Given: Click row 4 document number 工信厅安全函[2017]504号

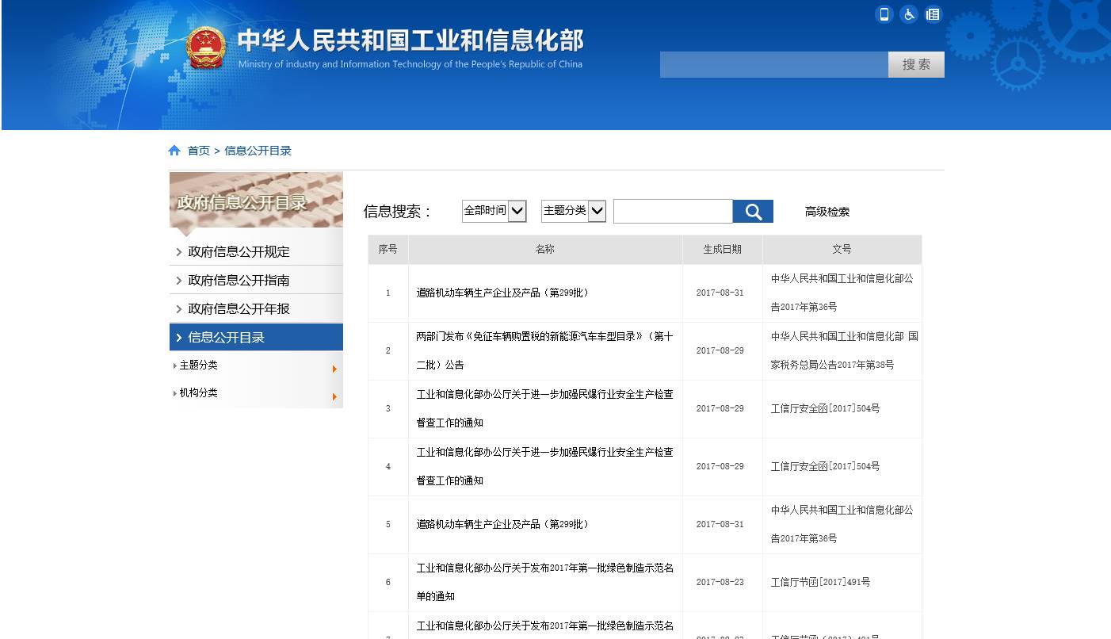Looking at the screenshot, I should pyautogui.click(x=826, y=466).
